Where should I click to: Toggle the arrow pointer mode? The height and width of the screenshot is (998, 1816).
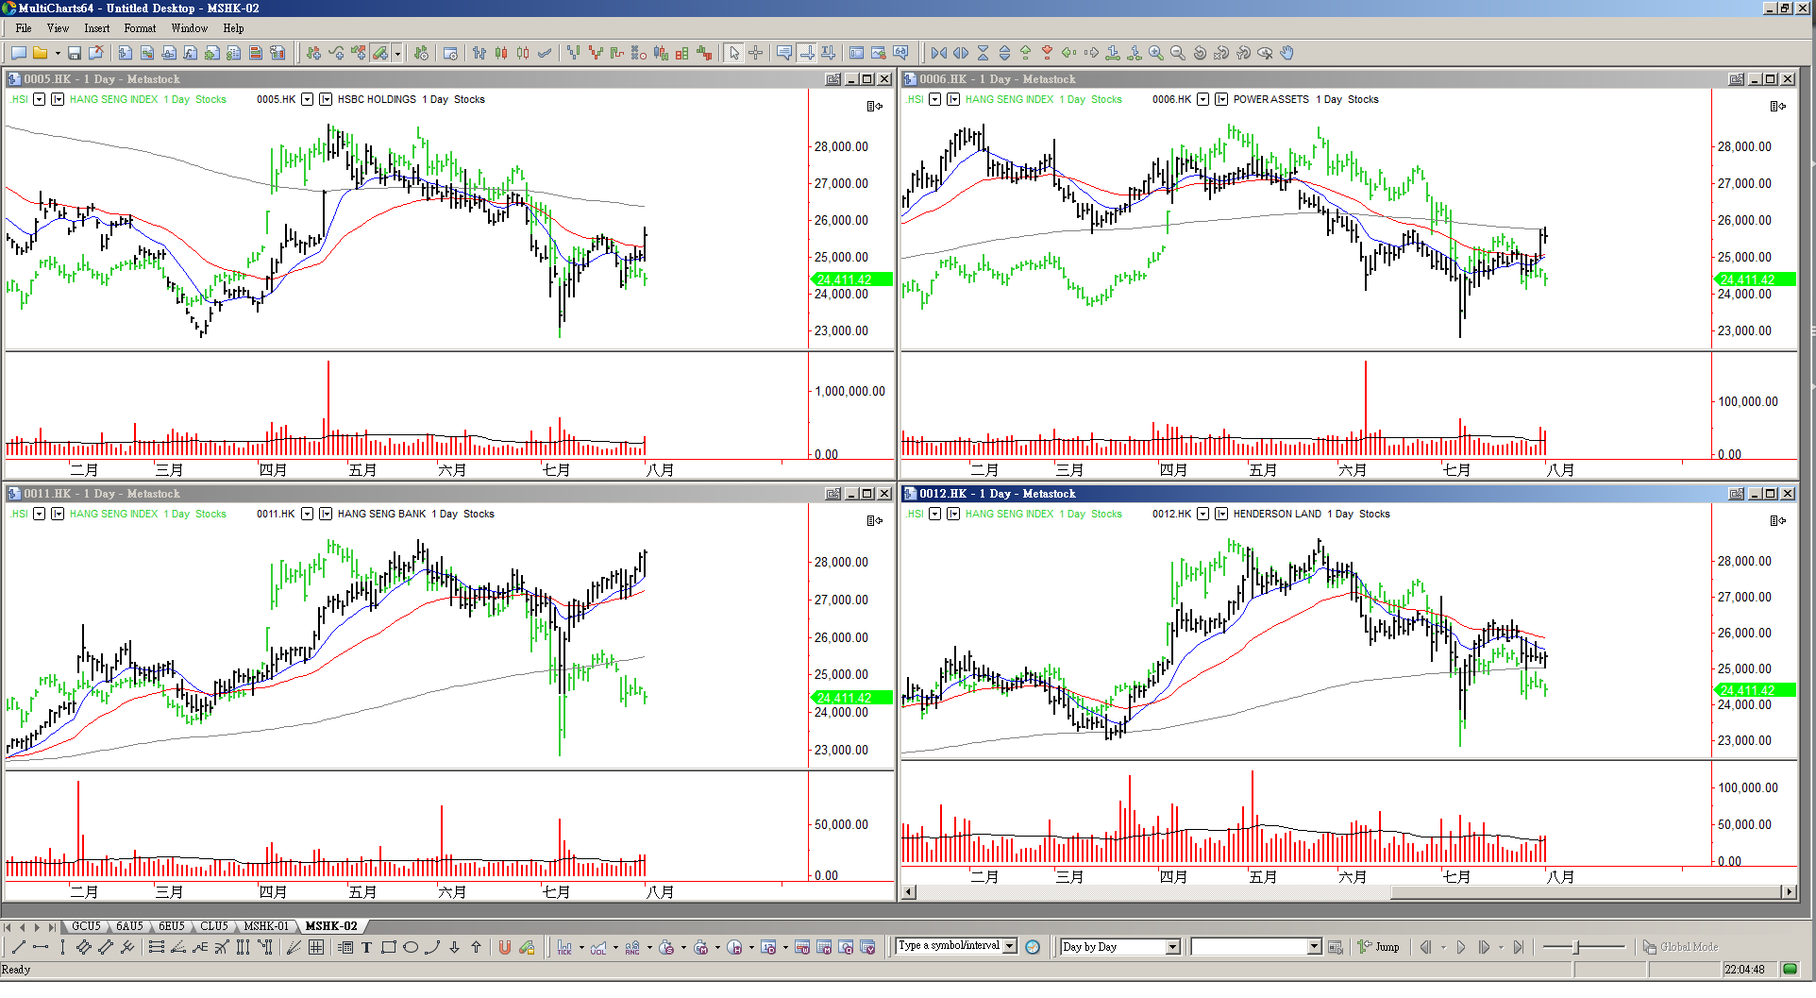734,53
